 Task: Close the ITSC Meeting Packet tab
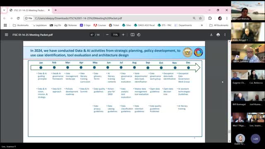(49, 10)
